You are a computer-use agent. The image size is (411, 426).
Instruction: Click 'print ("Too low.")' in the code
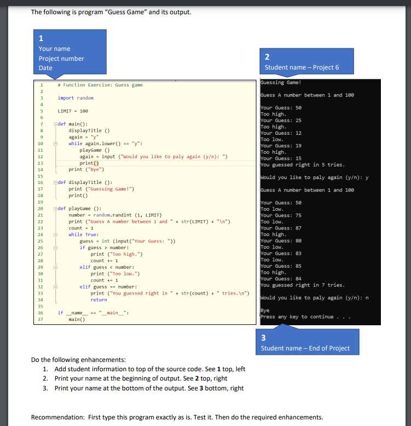pyautogui.click(x=115, y=274)
